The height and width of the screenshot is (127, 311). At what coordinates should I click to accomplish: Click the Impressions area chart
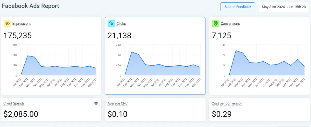point(58,60)
